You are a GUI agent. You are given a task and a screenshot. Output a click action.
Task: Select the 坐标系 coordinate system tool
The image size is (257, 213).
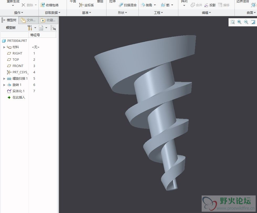(x=86, y=5)
